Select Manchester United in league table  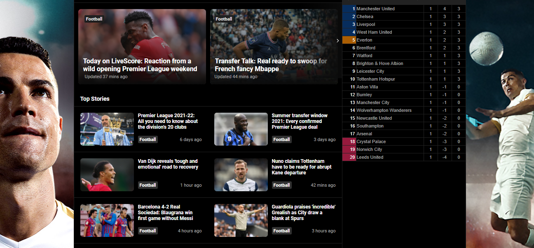404,9
